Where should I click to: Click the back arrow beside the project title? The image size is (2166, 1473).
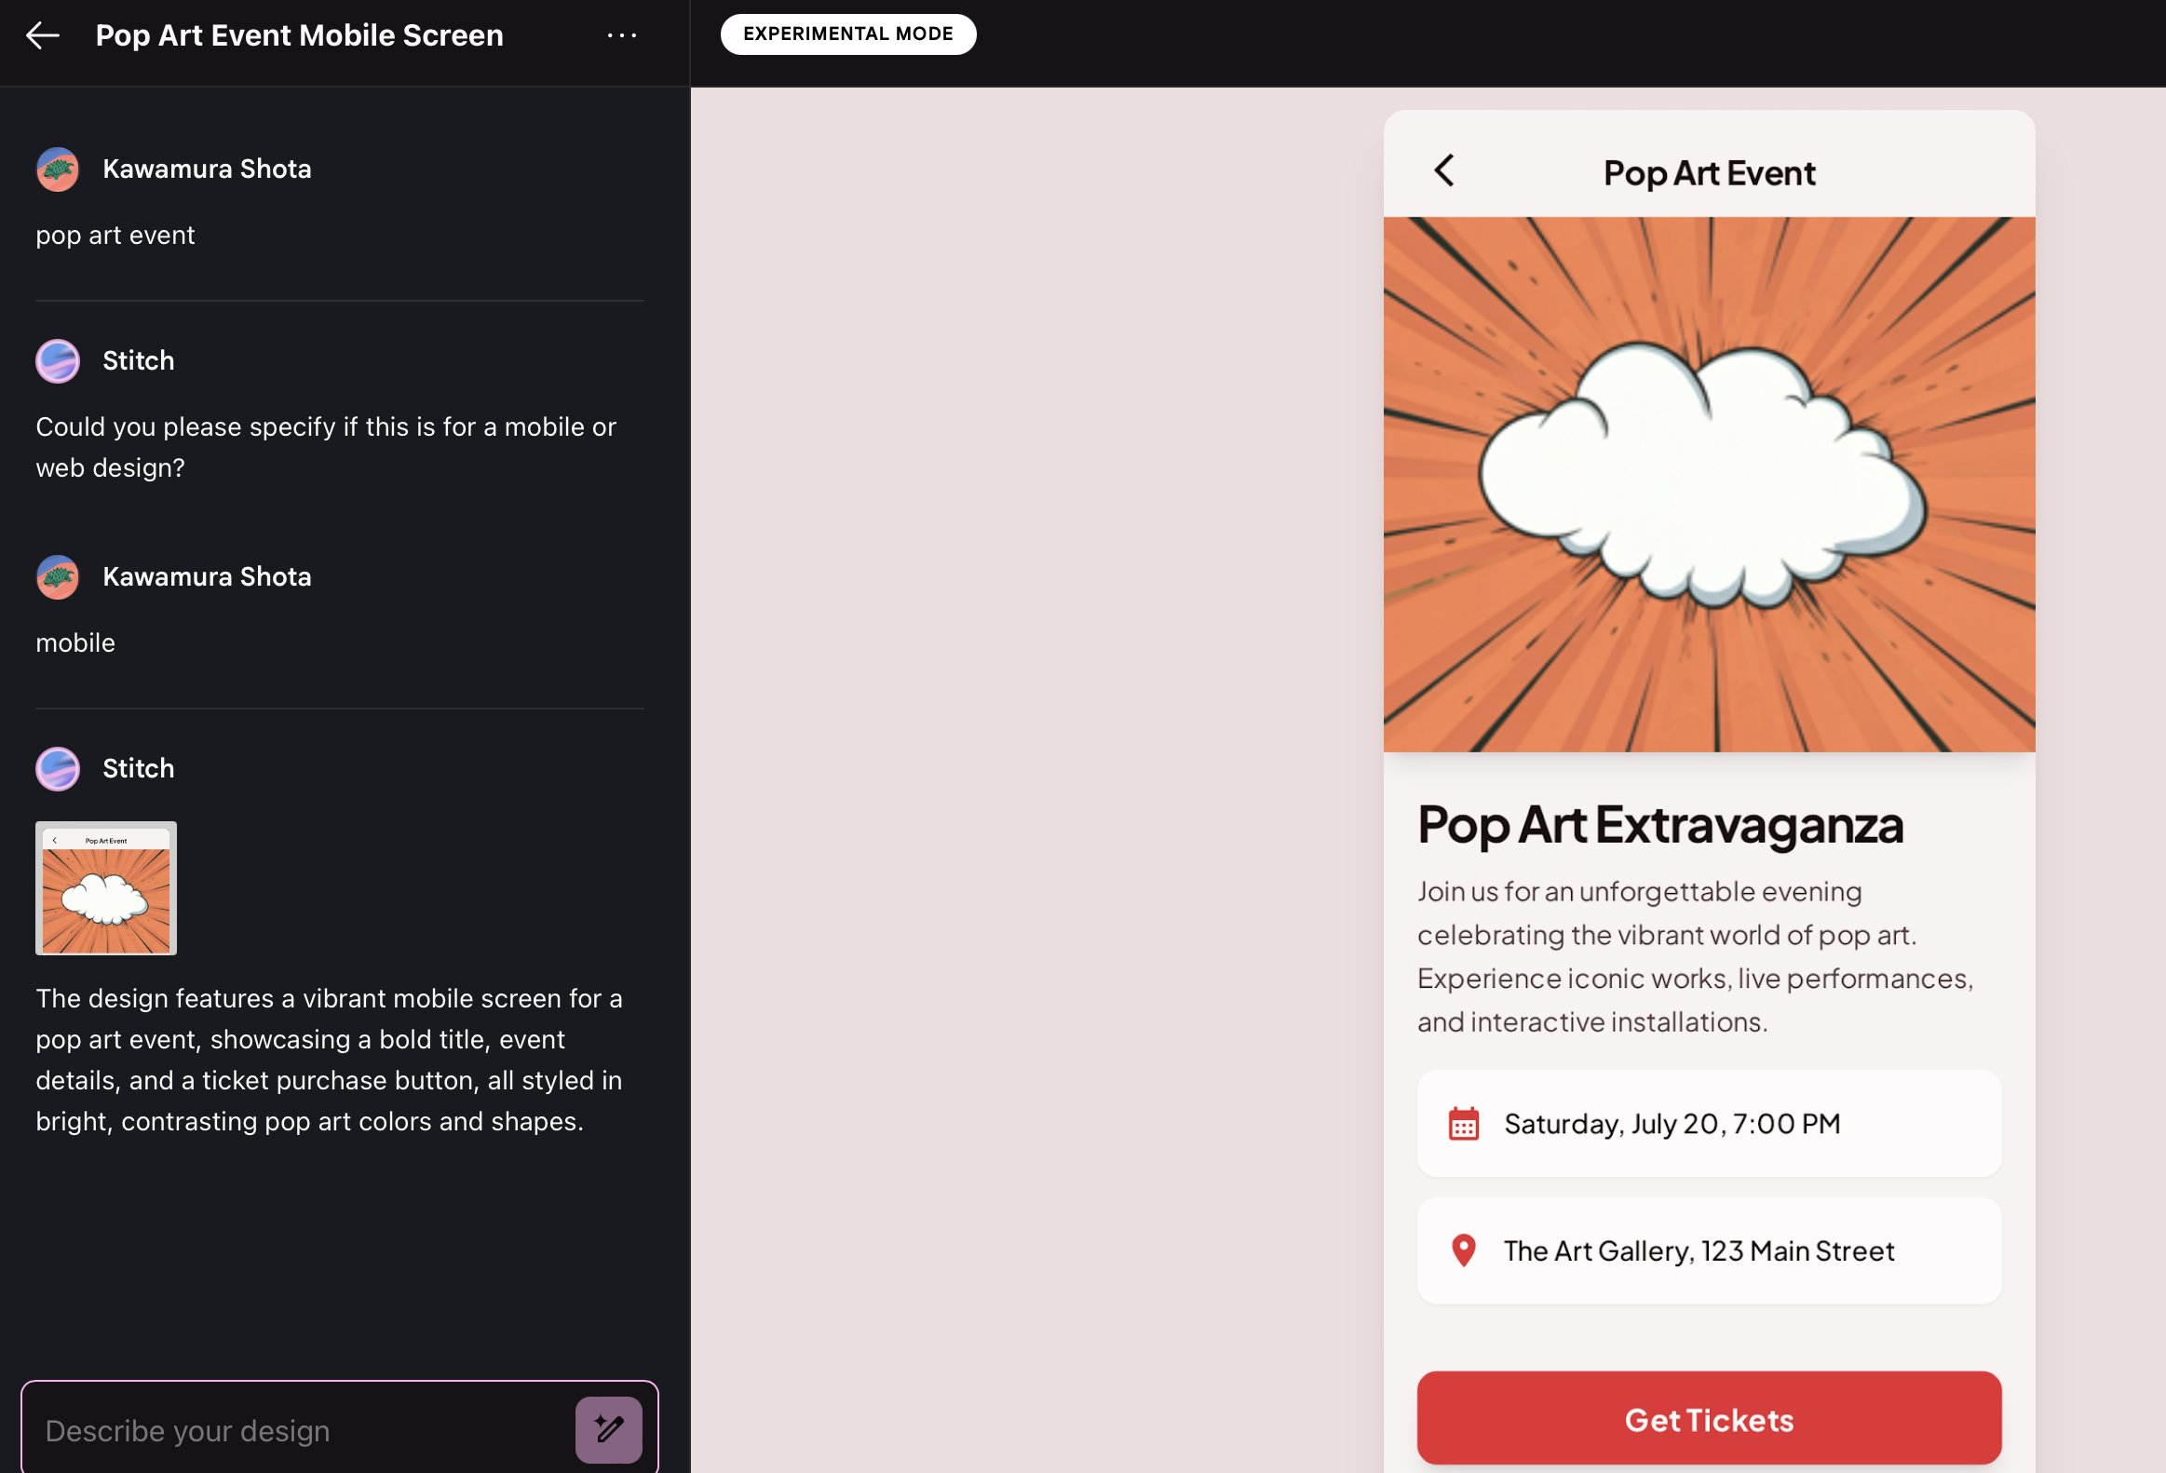(x=45, y=35)
